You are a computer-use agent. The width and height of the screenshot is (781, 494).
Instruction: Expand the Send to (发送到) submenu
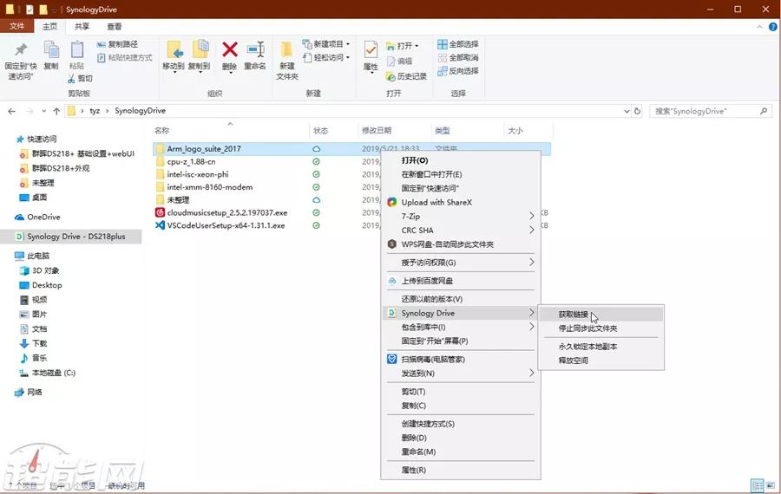click(461, 374)
